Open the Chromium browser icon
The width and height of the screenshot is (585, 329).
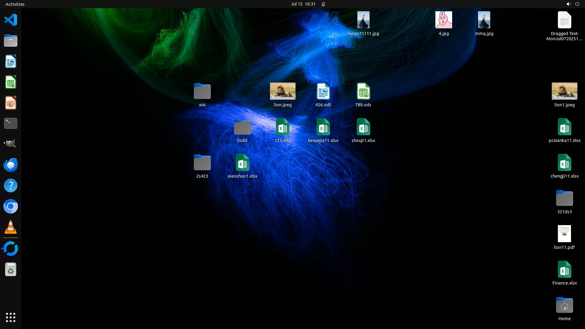coord(11,207)
